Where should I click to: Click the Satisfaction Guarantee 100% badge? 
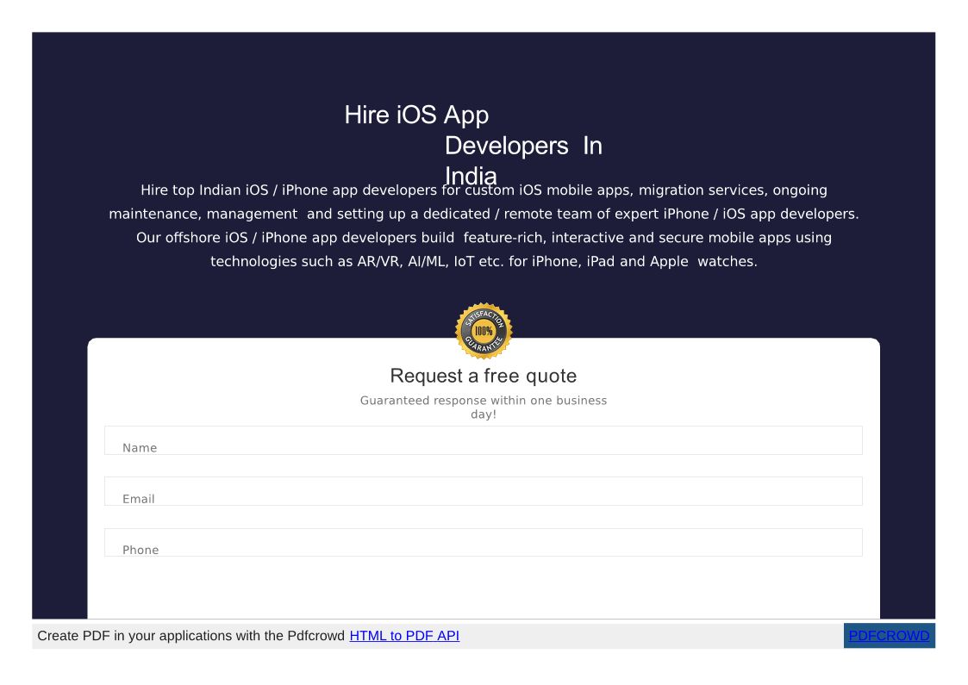tap(484, 331)
